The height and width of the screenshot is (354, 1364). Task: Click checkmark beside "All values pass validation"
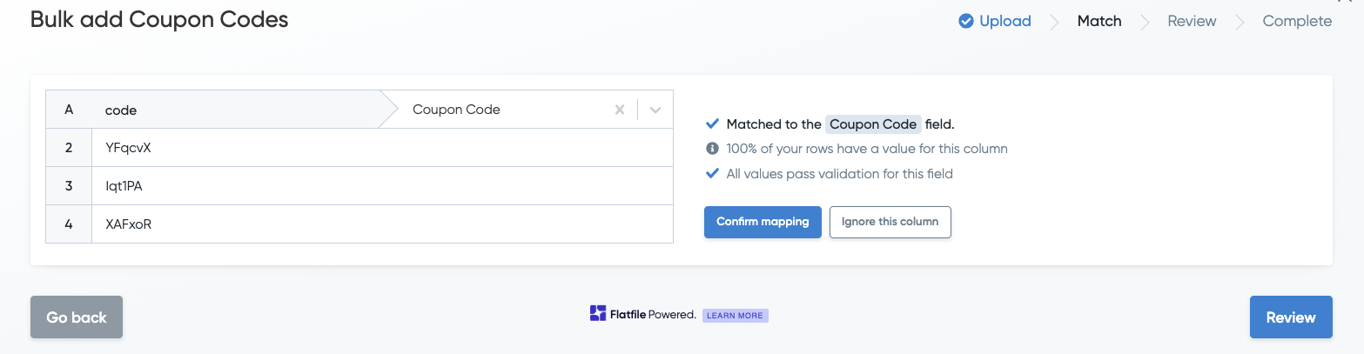point(712,174)
